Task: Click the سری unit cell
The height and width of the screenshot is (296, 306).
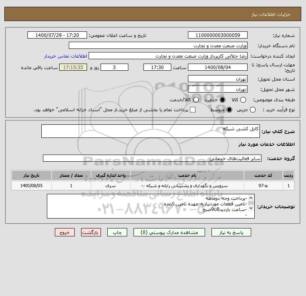Action: [110, 186]
